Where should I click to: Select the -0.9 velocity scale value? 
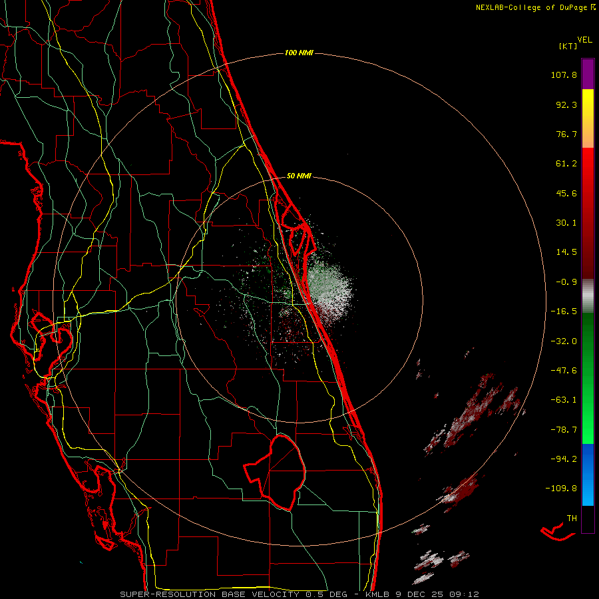coord(566,282)
